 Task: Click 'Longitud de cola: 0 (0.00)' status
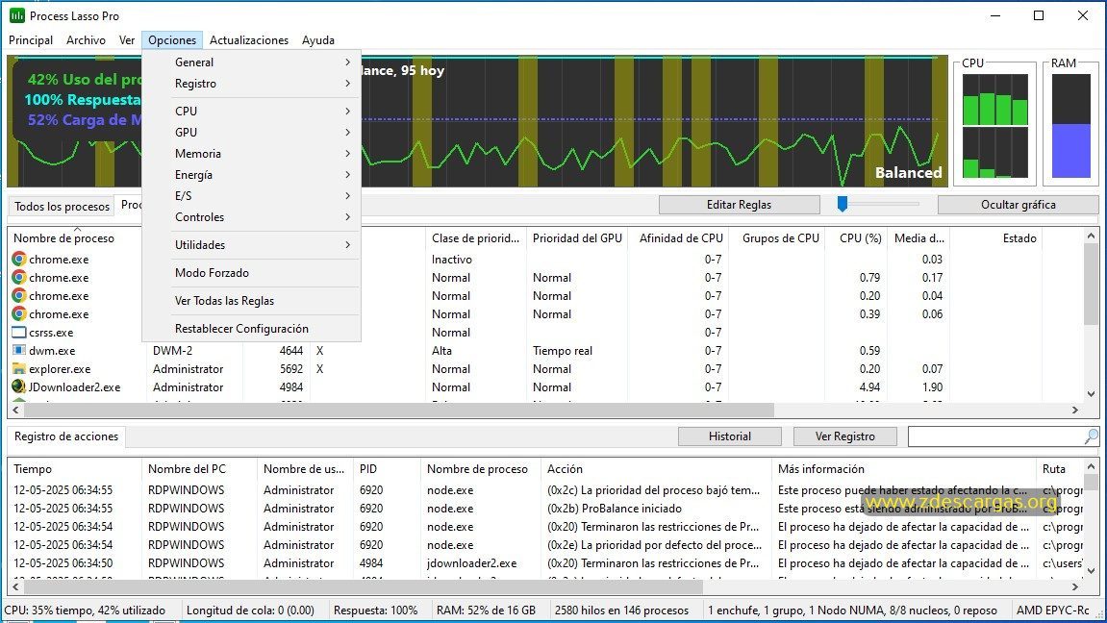(251, 611)
